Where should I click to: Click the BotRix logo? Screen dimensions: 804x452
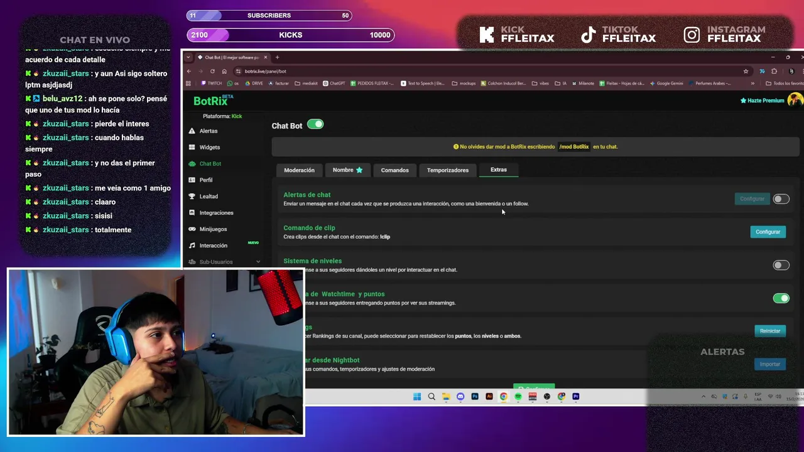212,100
